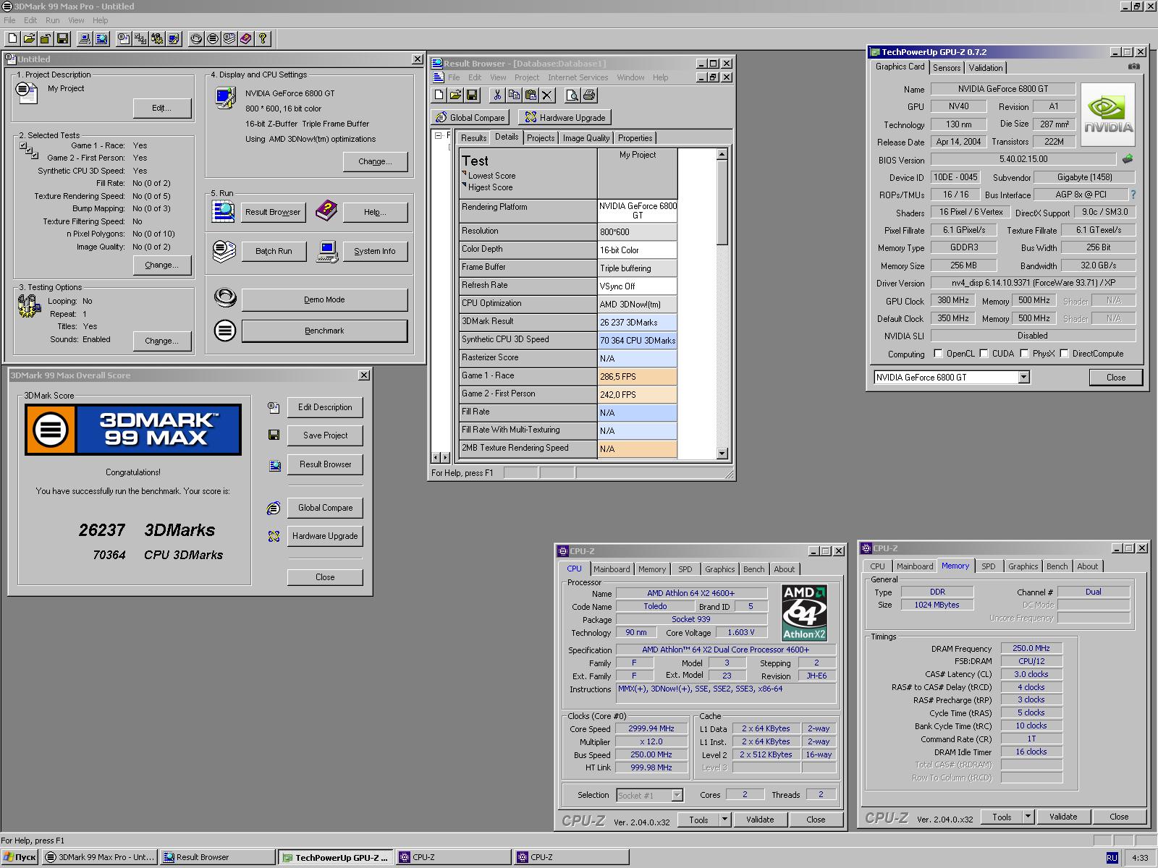Viewport: 1158px width, 868px height.
Task: Click left arrow of Result Browser tree scrollbar
Action: tap(436, 457)
